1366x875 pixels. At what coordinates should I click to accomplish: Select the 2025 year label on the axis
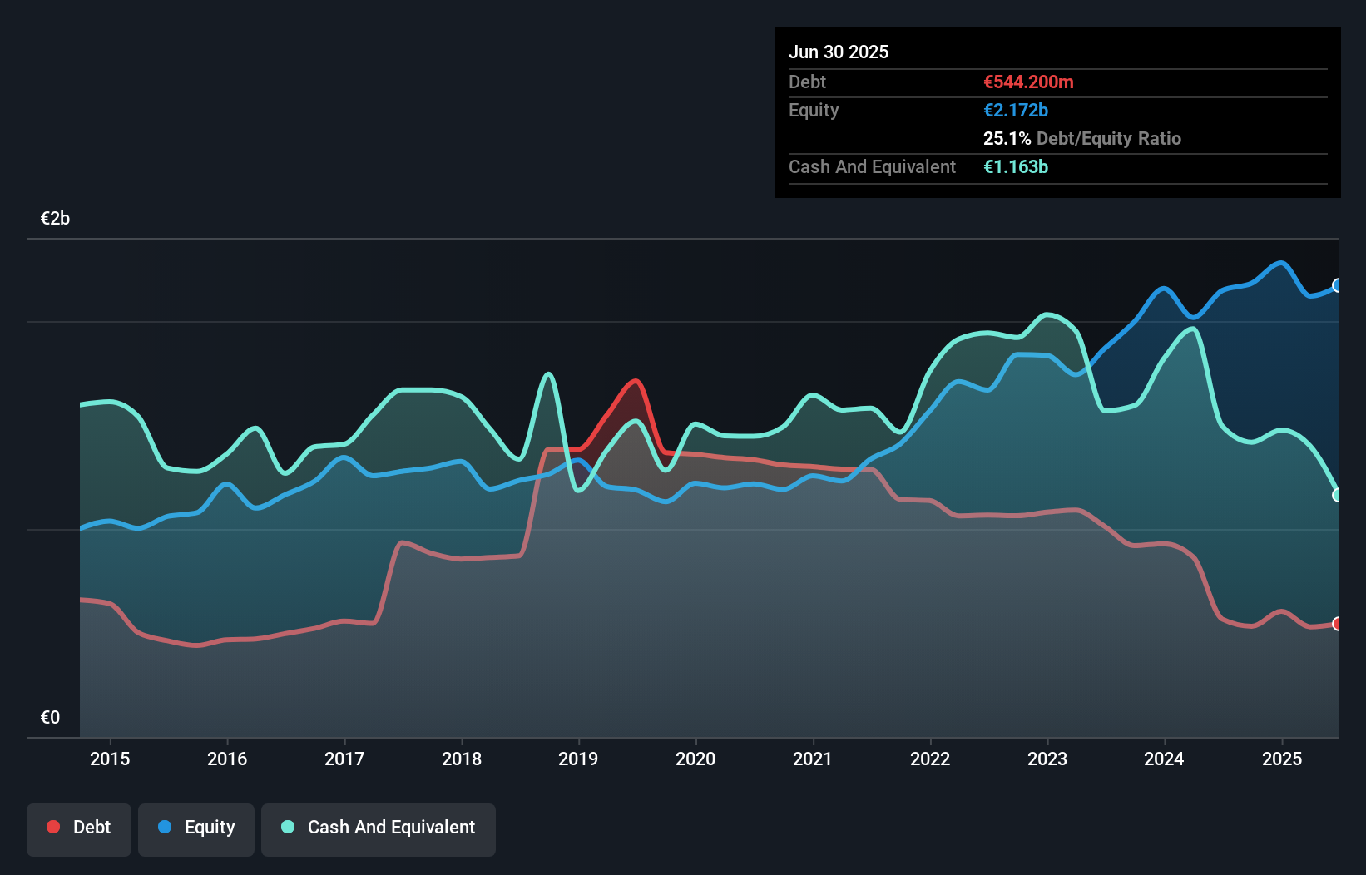pyautogui.click(x=1282, y=759)
